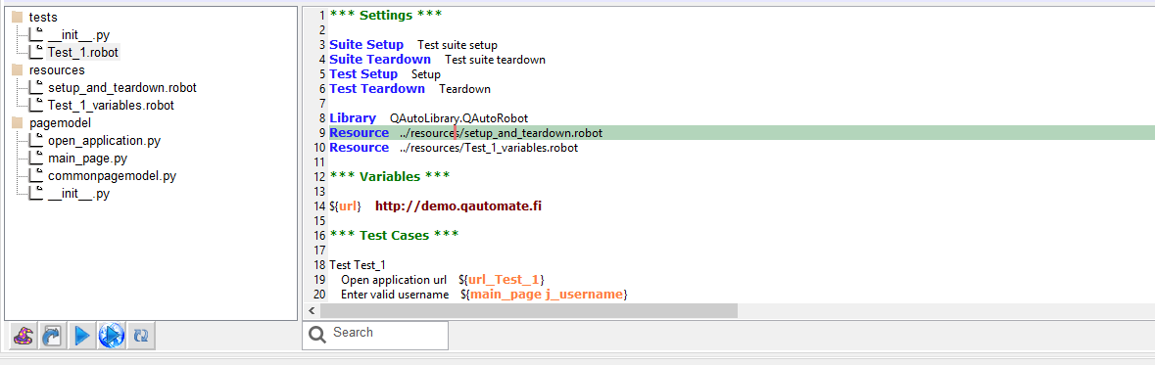The height and width of the screenshot is (365, 1155).
Task: Open main_page.py in the tree
Action: [x=87, y=159]
